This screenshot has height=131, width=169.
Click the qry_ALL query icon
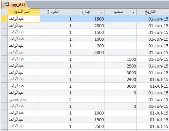coord(6,5)
